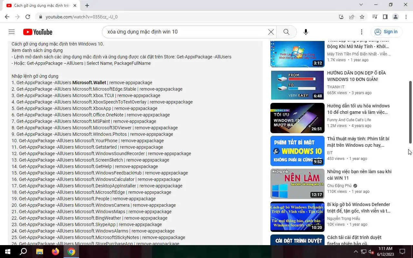
Task: Open 'HƯỚNG DẪN DỌN DẸP Ổ ĐĨA' video title
Action: click(357, 76)
